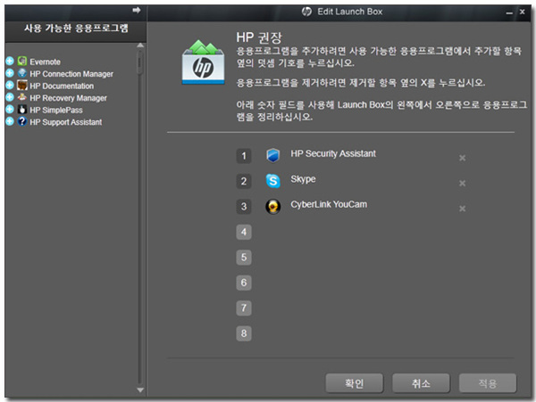Add HP SimplePass with its plus icon
Viewport: 536px width, 402px height.
pos(10,109)
